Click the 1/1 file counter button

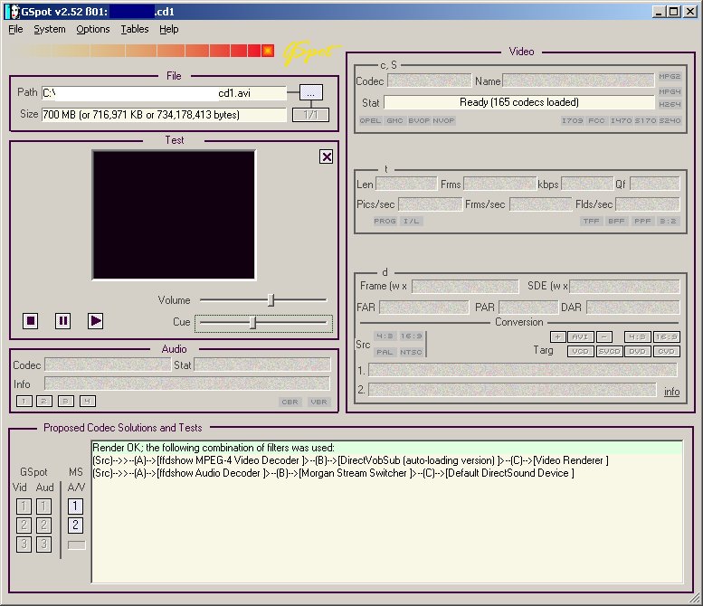(x=310, y=115)
